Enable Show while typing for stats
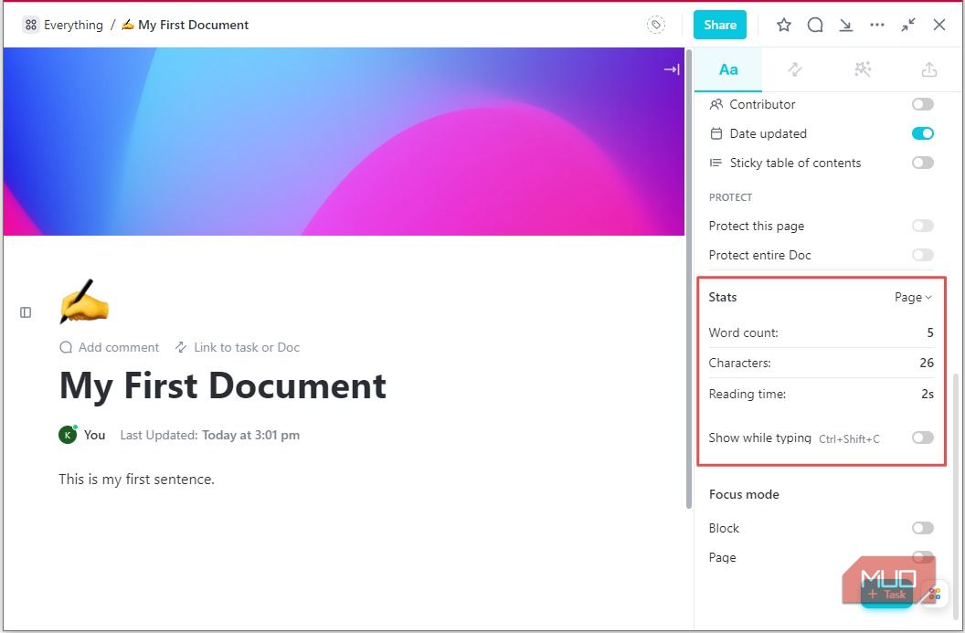Image resolution: width=965 pixels, height=633 pixels. (922, 438)
